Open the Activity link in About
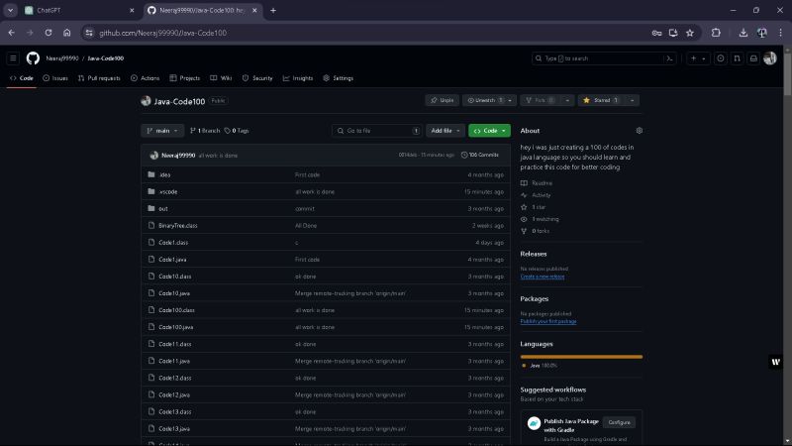This screenshot has height=446, width=792. pyautogui.click(x=536, y=195)
